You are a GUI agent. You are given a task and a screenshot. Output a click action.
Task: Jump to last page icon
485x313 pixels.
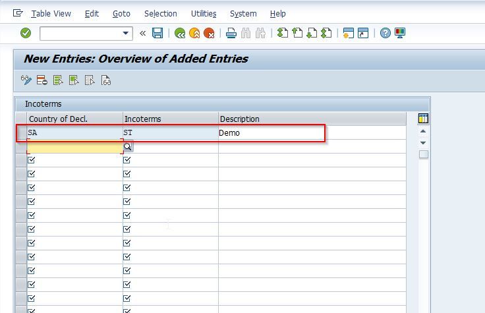[326, 33]
